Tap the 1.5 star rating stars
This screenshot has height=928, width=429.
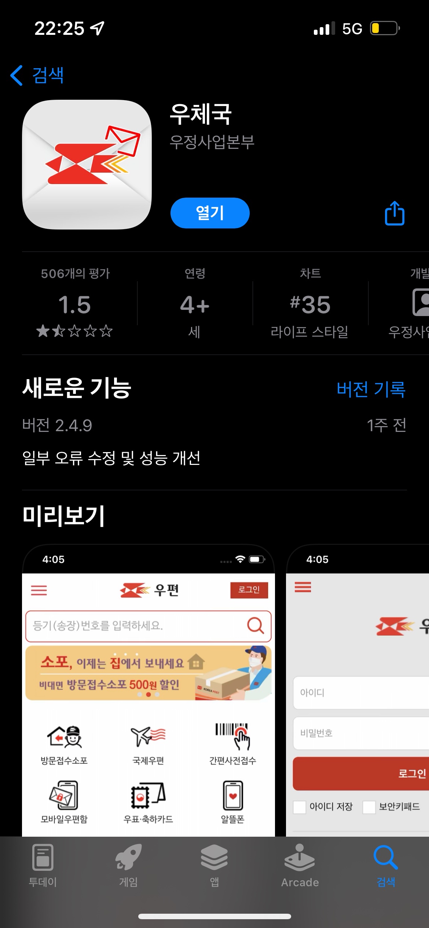[74, 331]
